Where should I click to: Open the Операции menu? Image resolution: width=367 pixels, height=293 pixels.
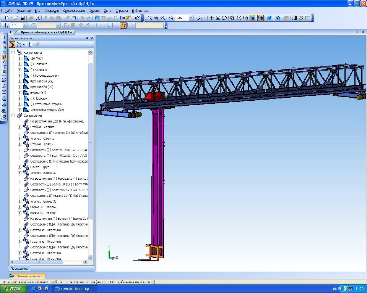tap(51, 11)
